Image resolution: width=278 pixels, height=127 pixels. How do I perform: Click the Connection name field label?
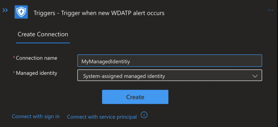coord(37,58)
